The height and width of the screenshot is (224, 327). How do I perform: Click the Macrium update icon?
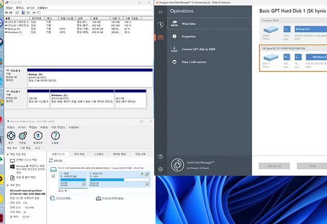tap(38, 136)
